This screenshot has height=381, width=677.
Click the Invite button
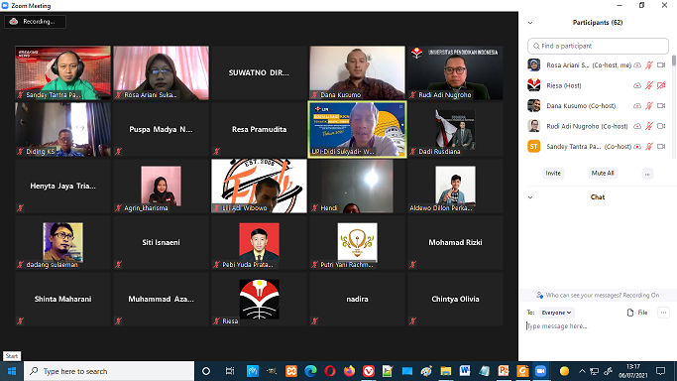tap(553, 174)
